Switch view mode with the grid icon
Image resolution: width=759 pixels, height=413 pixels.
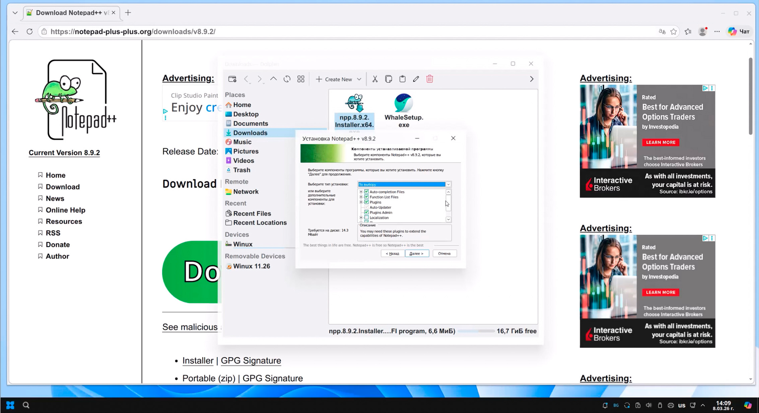coord(301,79)
